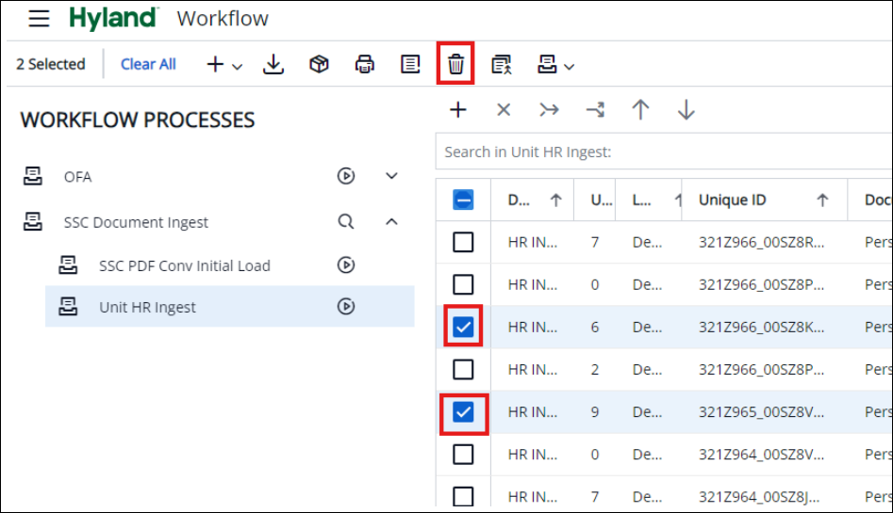Click inbox icon beside Unit HR Ingest
Viewport: 893px width, 513px height.
(x=68, y=307)
